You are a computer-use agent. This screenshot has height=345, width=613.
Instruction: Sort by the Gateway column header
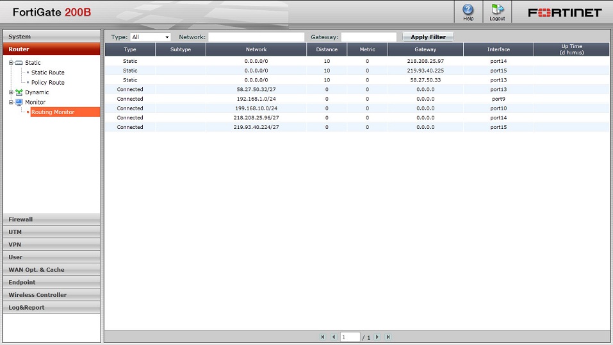(x=425, y=49)
